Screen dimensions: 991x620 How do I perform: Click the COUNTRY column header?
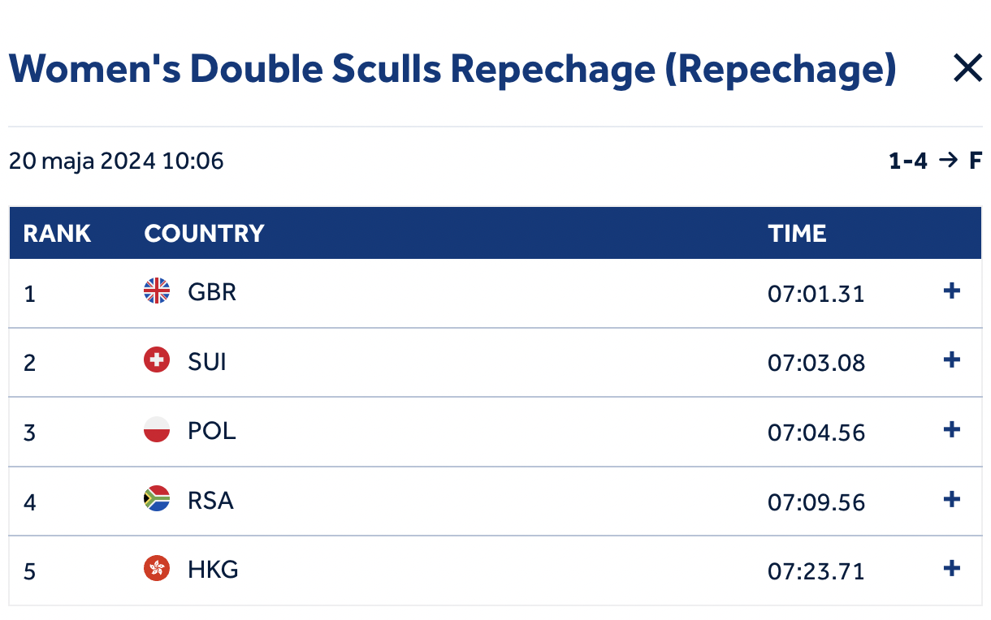tap(204, 234)
